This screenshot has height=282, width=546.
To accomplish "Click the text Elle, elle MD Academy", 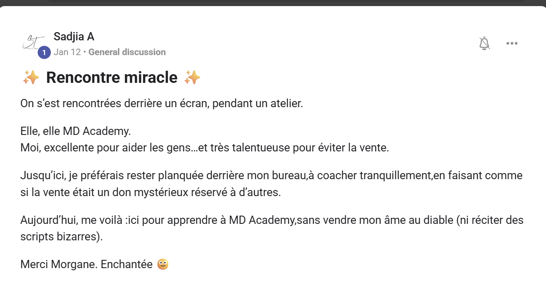I will click(76, 131).
